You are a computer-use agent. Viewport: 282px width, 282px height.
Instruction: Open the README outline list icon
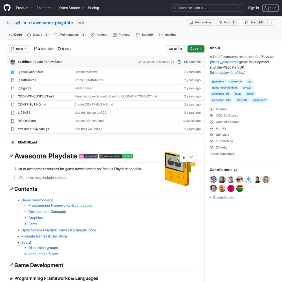(x=12, y=142)
